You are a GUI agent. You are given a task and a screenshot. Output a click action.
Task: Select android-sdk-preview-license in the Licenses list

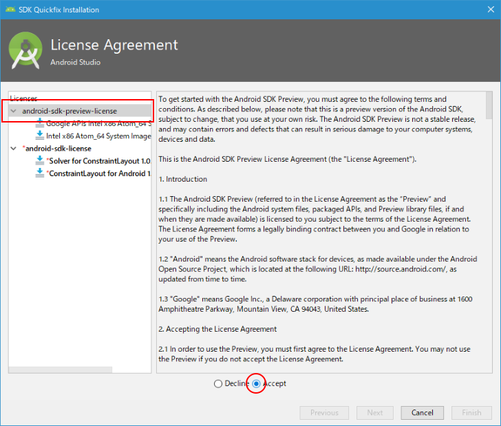[x=70, y=111]
